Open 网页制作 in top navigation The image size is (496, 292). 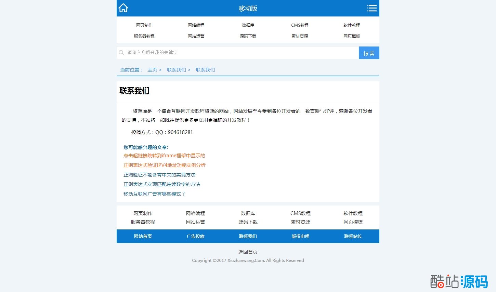coord(144,25)
